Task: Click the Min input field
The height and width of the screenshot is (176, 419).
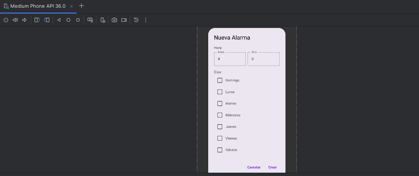Action: point(263,59)
